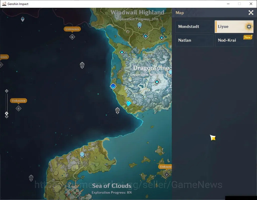The height and width of the screenshot is (200, 257).
Task: Click the cyan domain marker below Dragonspine coast
Action: point(129,103)
